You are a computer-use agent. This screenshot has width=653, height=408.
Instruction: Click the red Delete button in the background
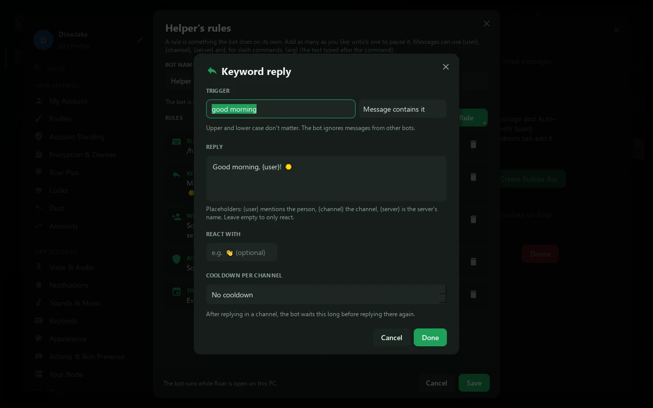[540, 254]
